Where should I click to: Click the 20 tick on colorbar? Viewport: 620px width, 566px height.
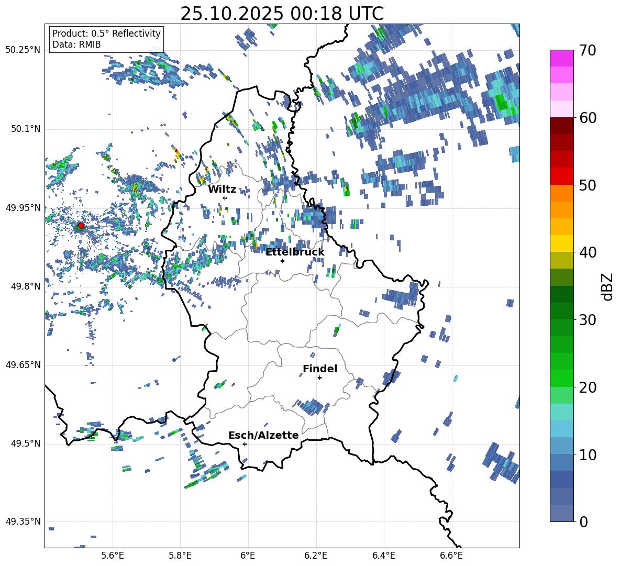pyautogui.click(x=588, y=387)
